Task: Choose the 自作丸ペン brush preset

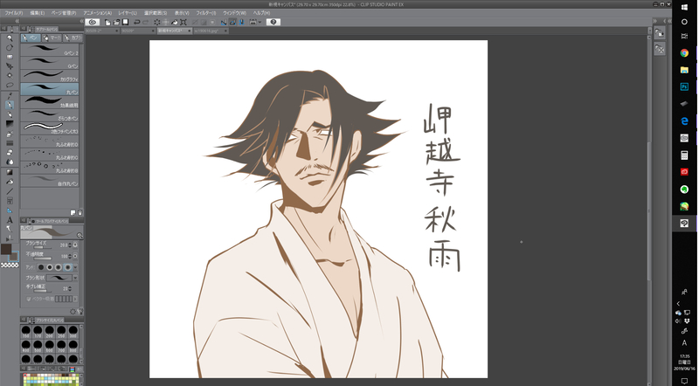Action: click(50, 181)
